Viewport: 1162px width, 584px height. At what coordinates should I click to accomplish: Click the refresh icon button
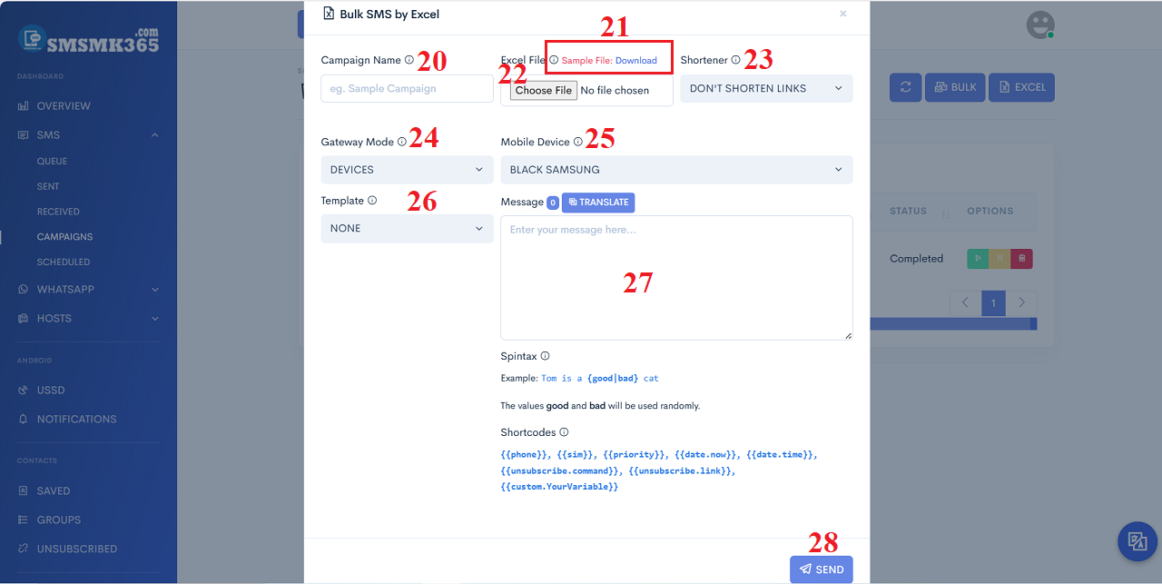point(905,87)
